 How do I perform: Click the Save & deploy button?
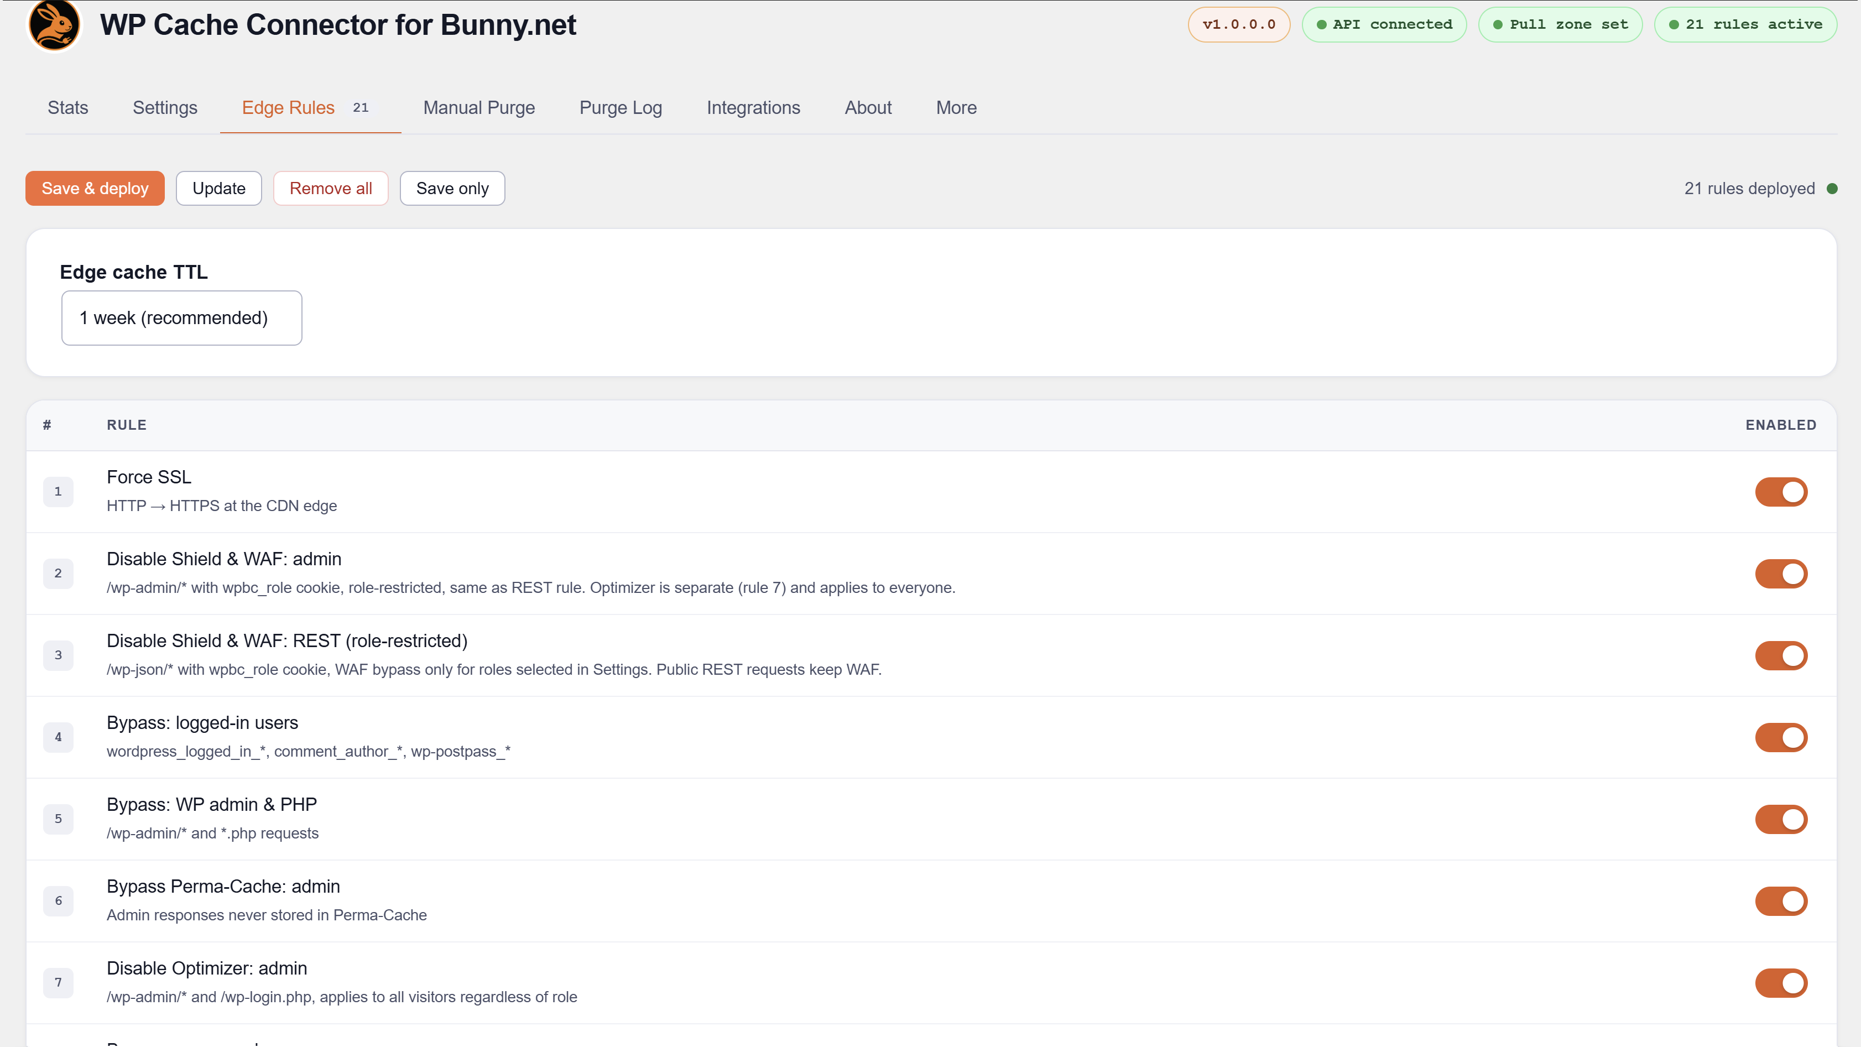(x=95, y=189)
